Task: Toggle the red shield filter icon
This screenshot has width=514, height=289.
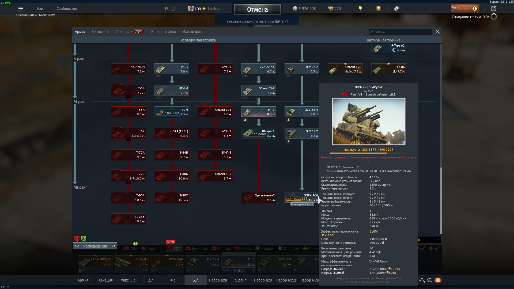Action: (77, 238)
